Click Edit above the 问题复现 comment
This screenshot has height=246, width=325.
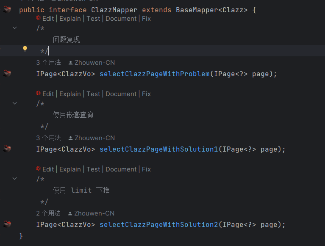48,19
